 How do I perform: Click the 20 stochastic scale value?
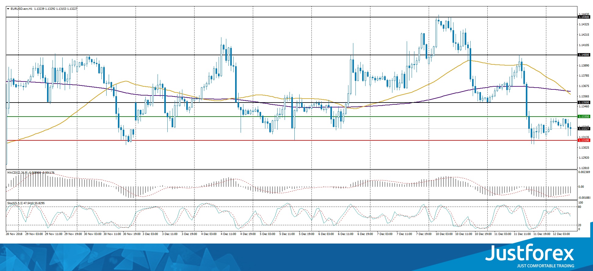pos(580,225)
